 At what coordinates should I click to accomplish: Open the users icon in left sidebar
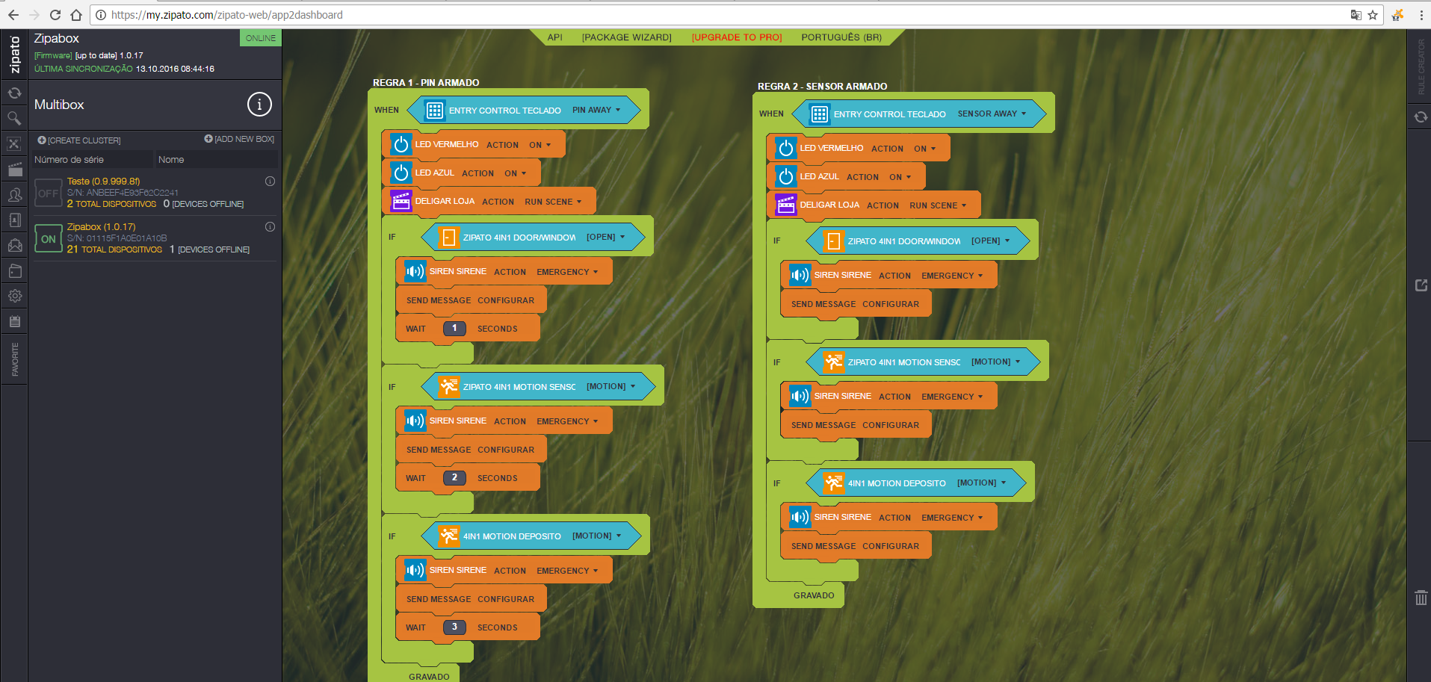[14, 195]
